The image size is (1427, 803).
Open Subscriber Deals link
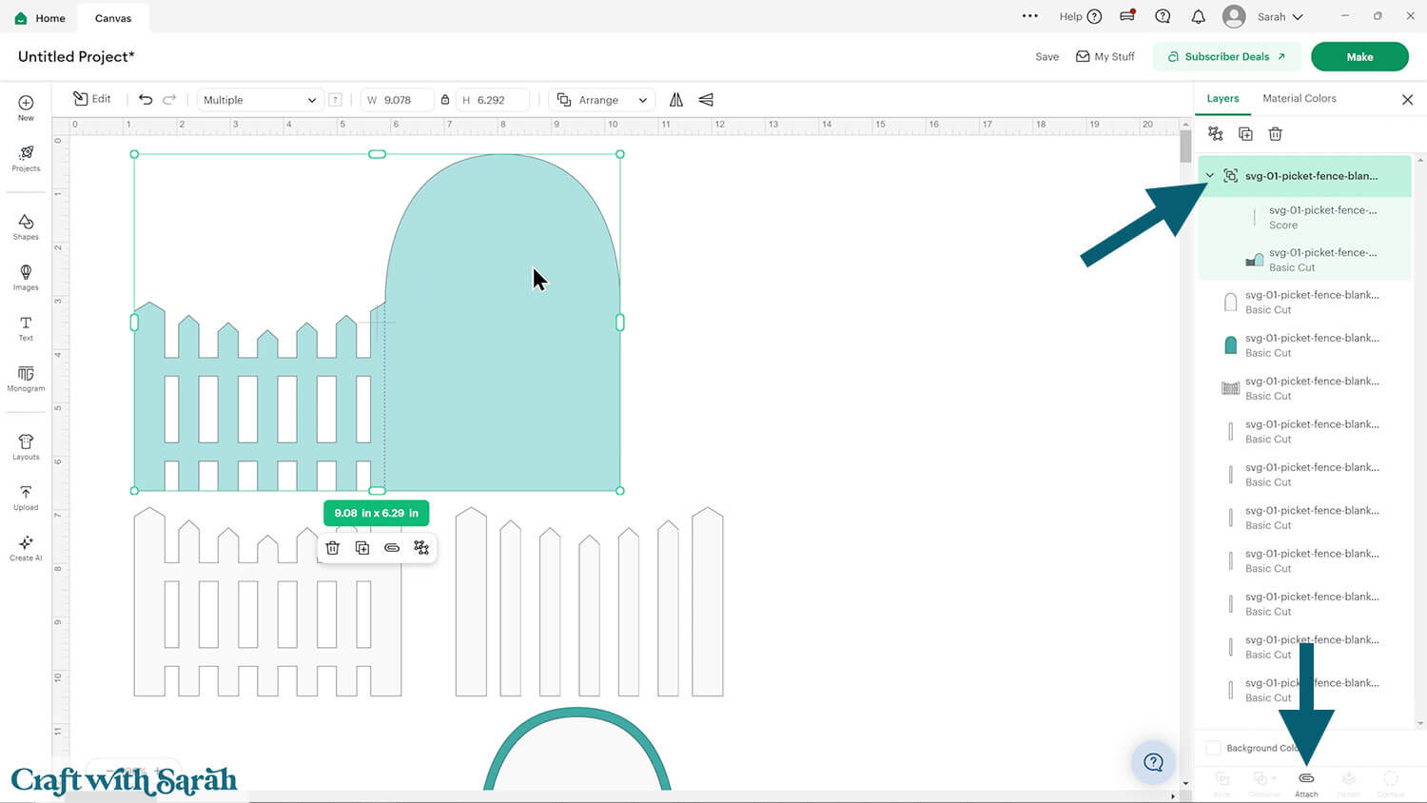pos(1226,57)
